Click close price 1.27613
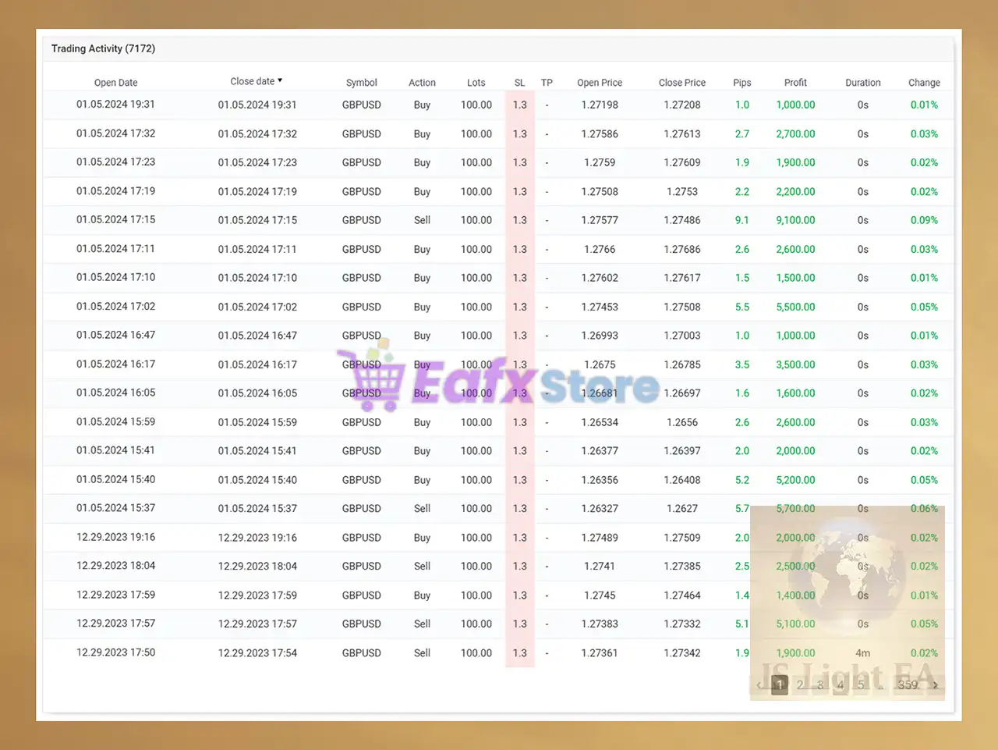The image size is (998, 750). click(x=682, y=134)
